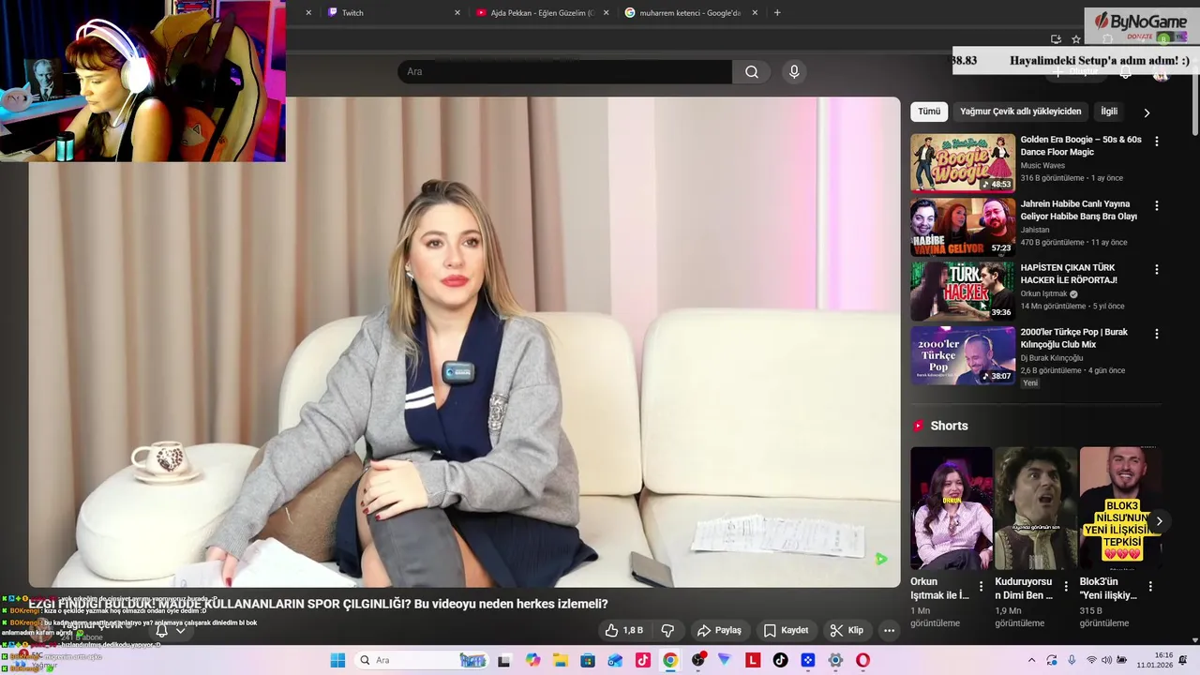1200x675 pixels.
Task: Expand hidden system tray icons chevron
Action: [1032, 660]
